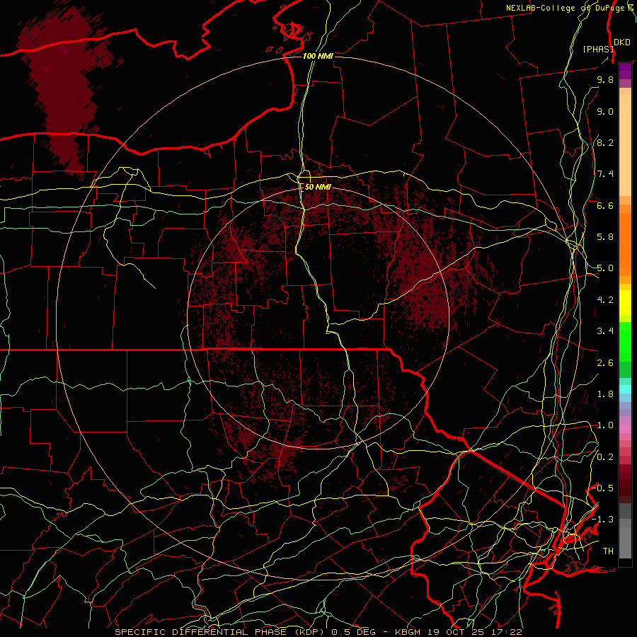The height and width of the screenshot is (637, 637).
Task: Click the pink segment of the color bar
Action: click(x=625, y=429)
